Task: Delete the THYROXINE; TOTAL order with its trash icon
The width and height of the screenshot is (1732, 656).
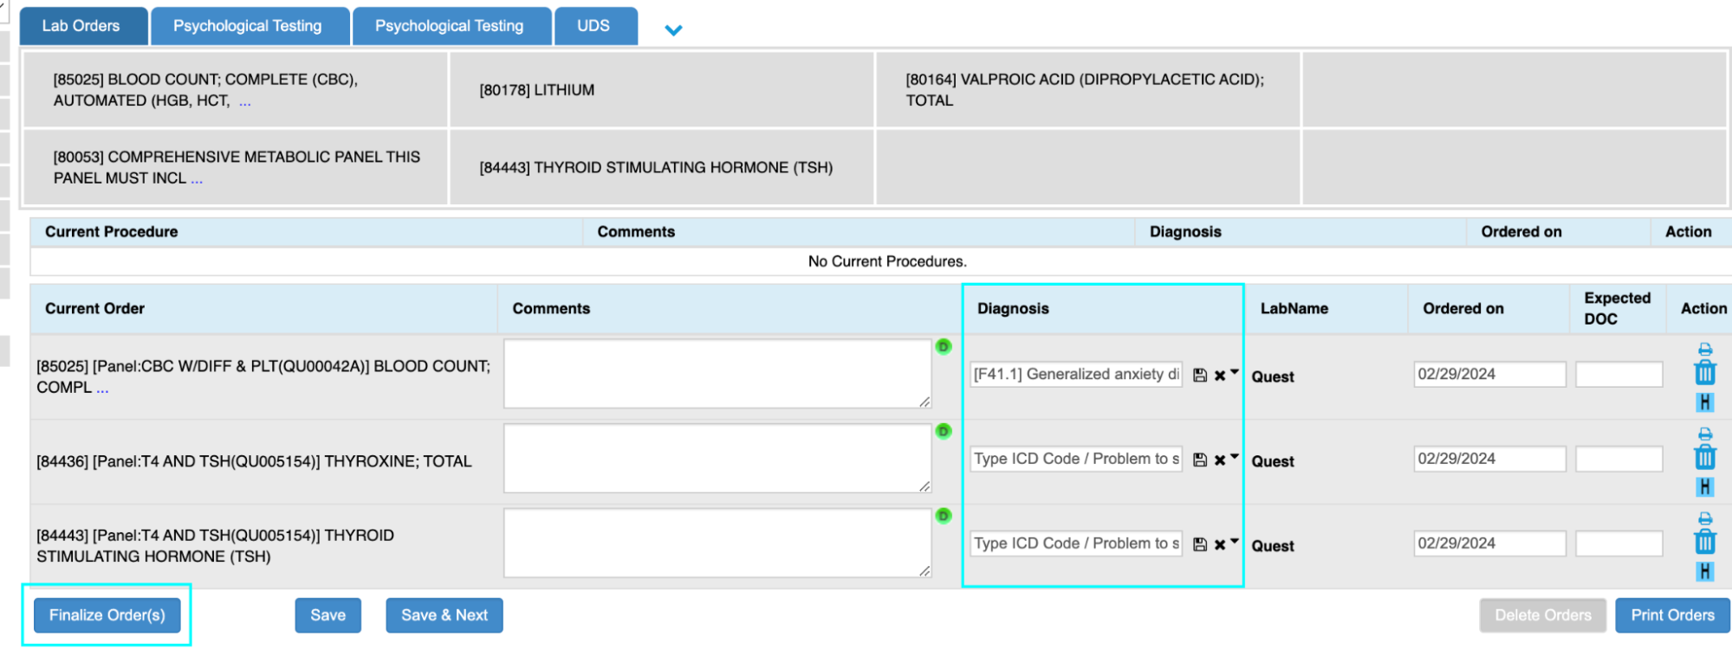Action: point(1704,458)
